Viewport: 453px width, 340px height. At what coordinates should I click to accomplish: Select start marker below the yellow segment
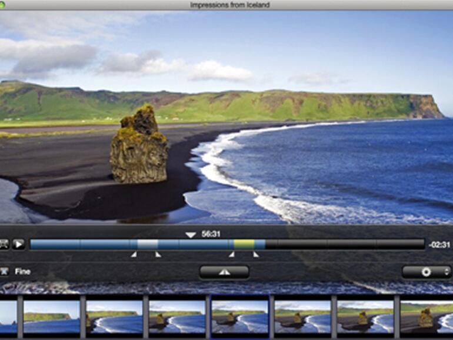coord(231,255)
